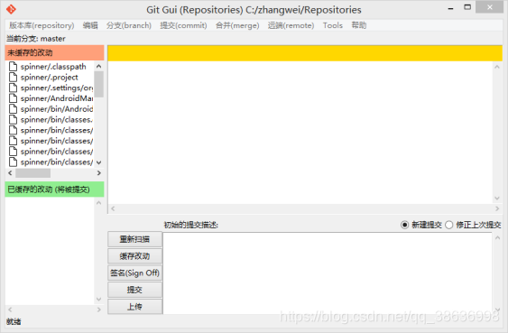508x333 pixels.
Task: Click the 提交 button
Action: click(x=134, y=290)
